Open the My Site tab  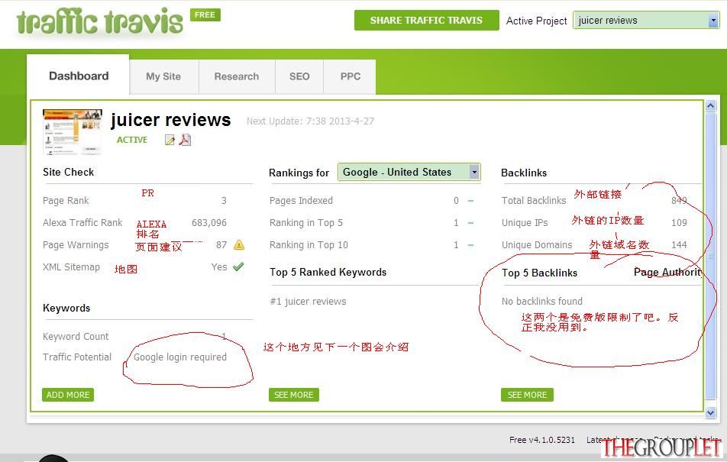(x=163, y=76)
